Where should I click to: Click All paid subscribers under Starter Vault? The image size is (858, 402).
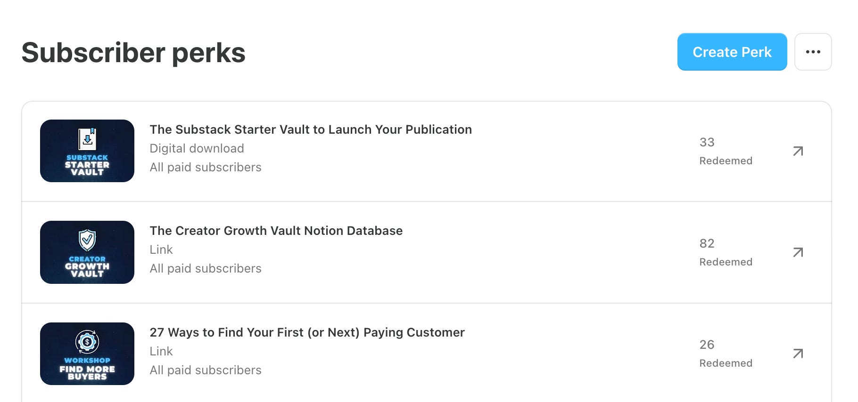click(206, 167)
